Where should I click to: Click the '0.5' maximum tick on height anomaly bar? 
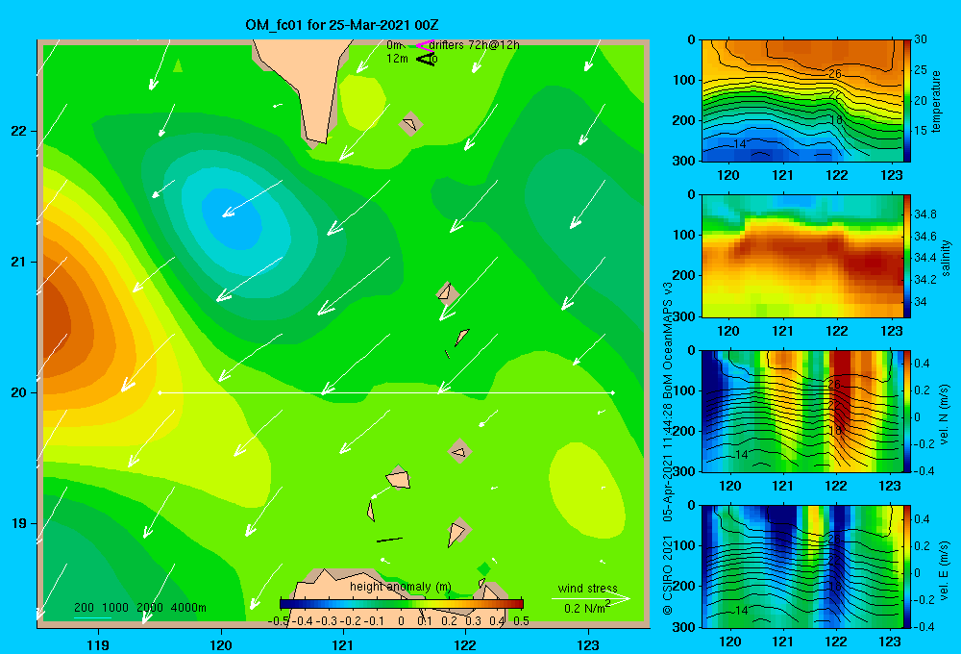(522, 621)
